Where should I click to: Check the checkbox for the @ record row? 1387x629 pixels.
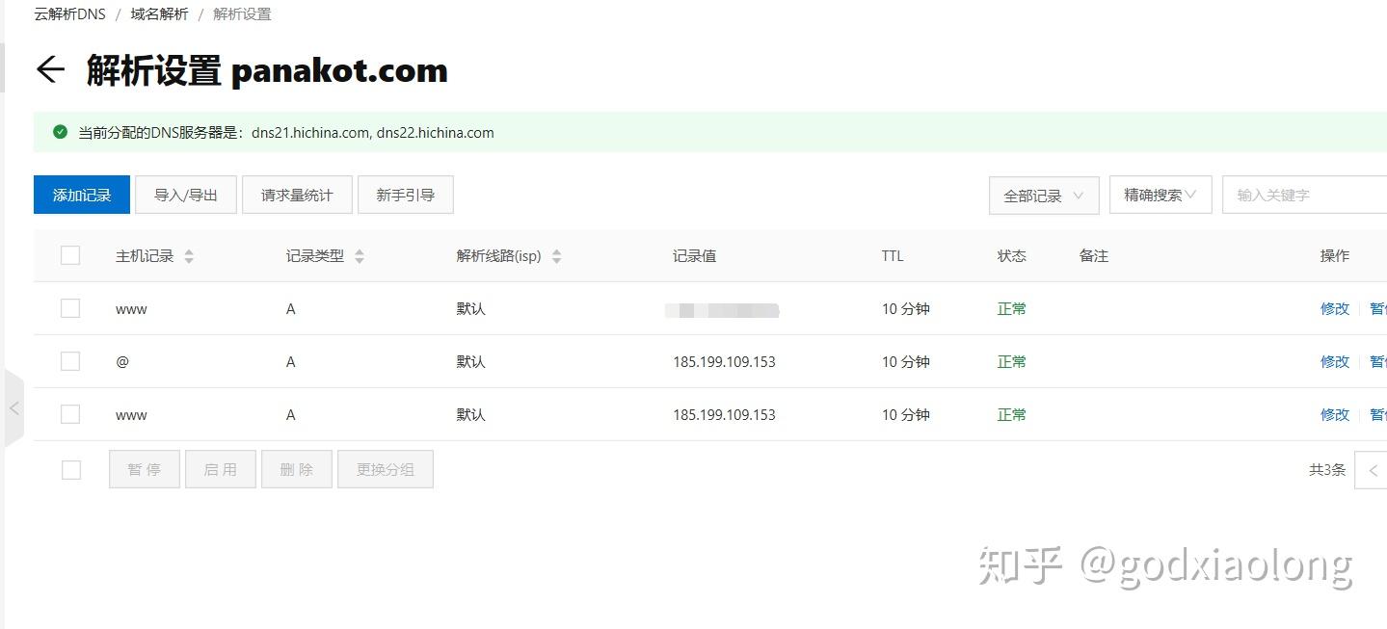pyautogui.click(x=70, y=361)
